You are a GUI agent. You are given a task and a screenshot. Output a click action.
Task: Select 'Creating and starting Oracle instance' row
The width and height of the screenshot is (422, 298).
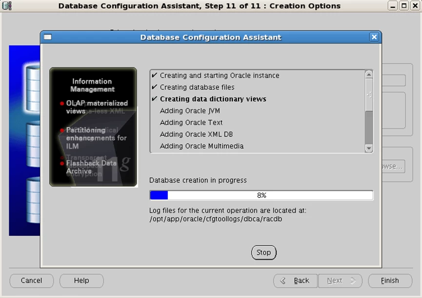[258, 75]
